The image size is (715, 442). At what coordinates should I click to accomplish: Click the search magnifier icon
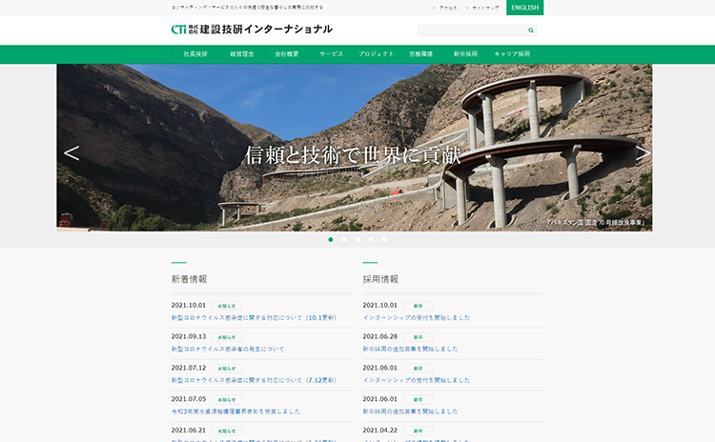coord(531,30)
